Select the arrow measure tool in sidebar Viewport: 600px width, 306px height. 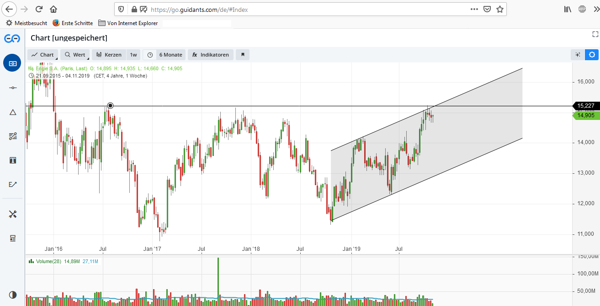(12, 184)
